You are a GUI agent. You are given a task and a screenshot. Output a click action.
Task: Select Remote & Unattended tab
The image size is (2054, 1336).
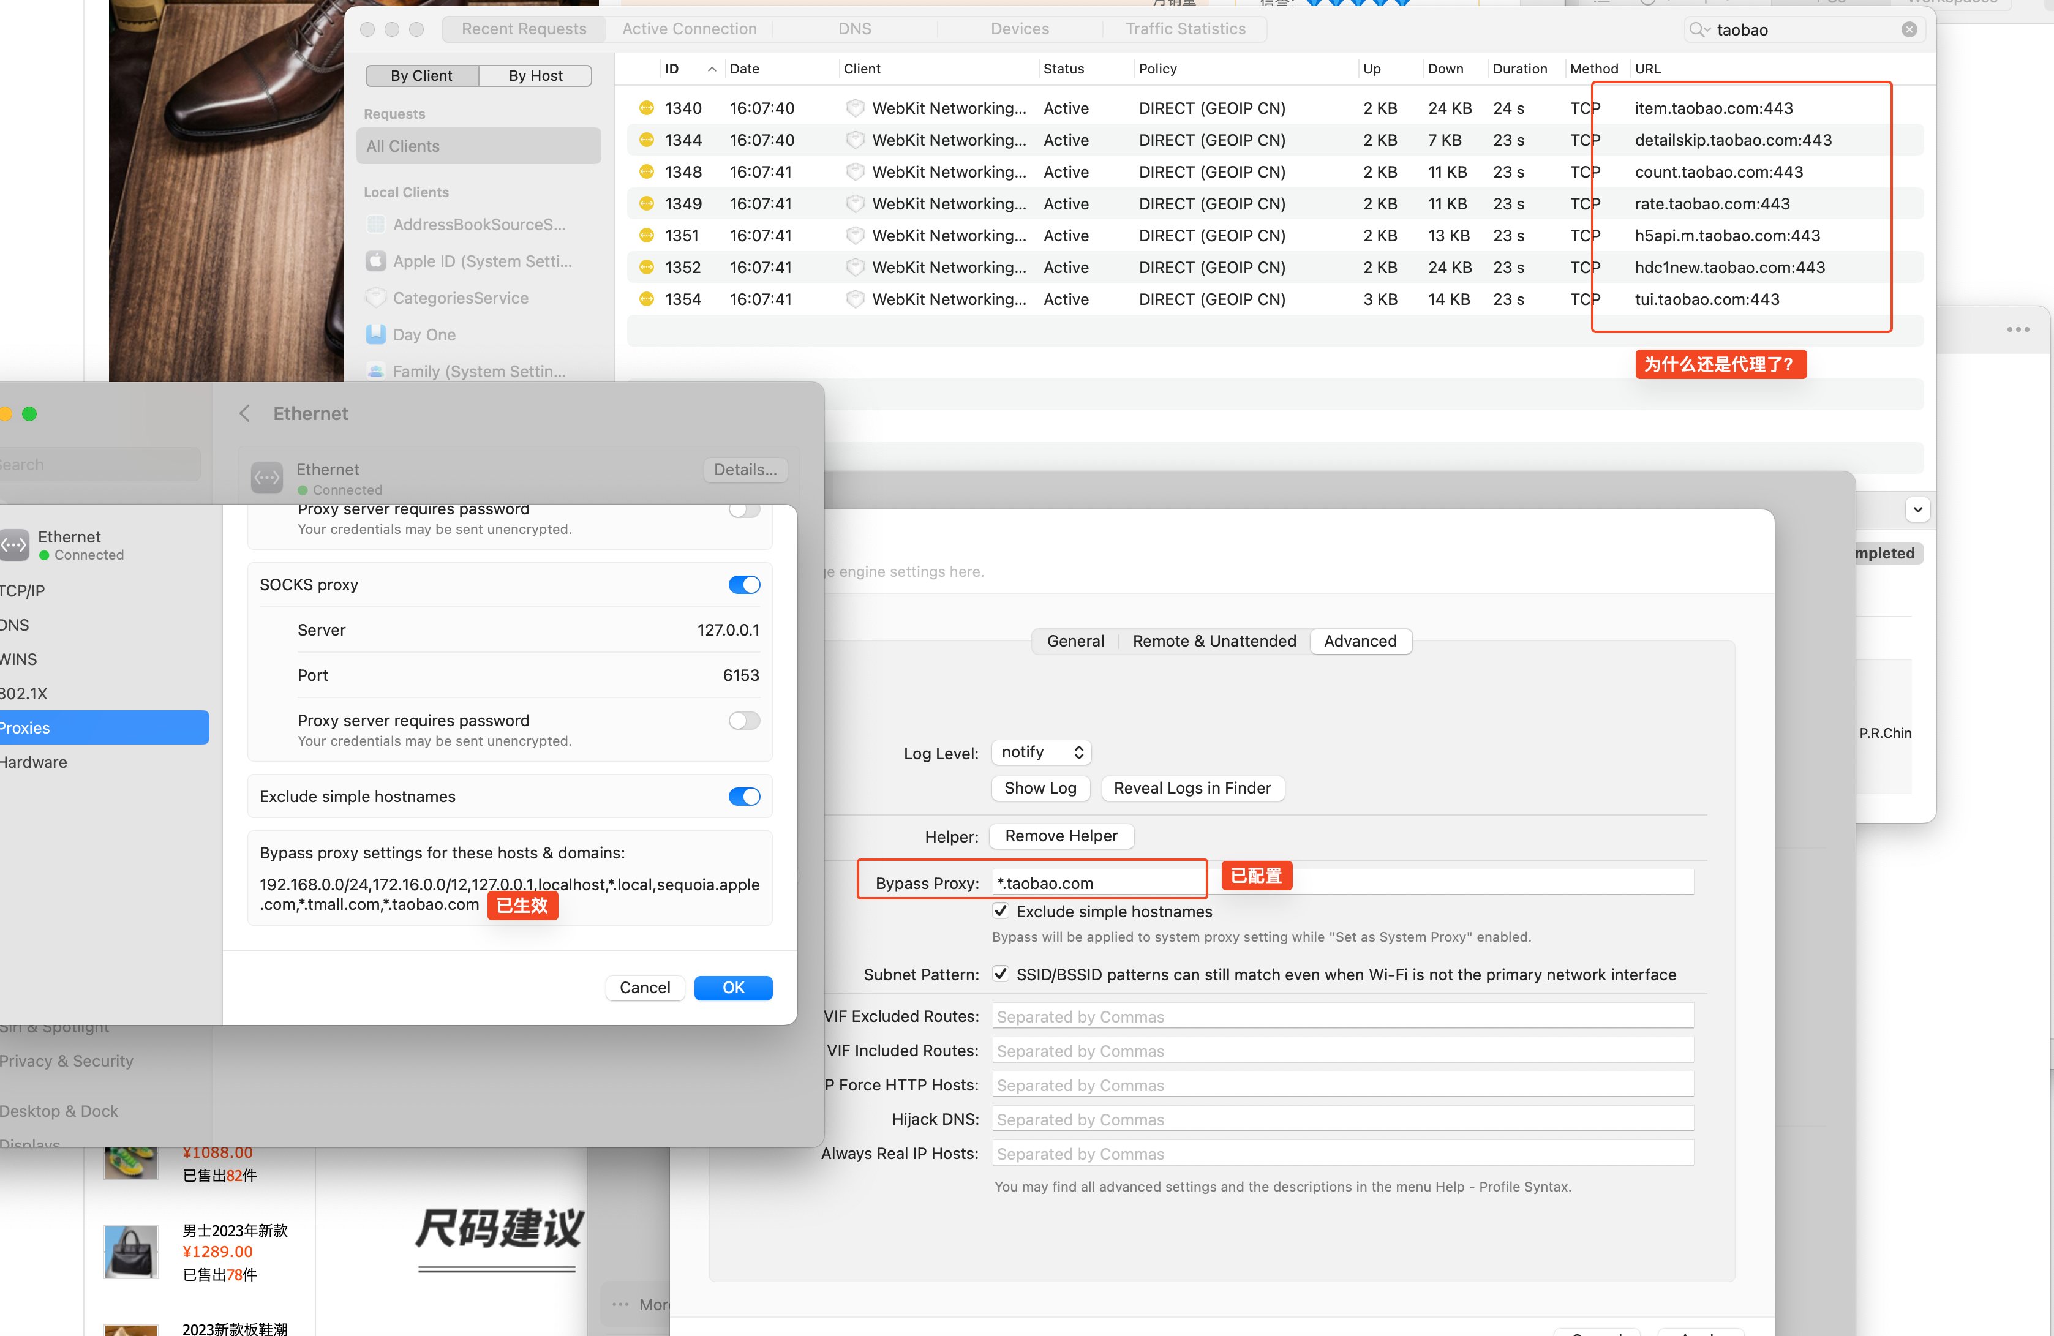pos(1214,640)
